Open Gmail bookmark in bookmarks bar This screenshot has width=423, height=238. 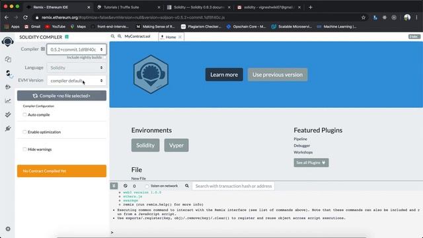point(32,26)
